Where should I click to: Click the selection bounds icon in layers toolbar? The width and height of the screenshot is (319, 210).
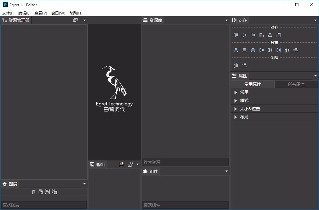tap(48, 192)
